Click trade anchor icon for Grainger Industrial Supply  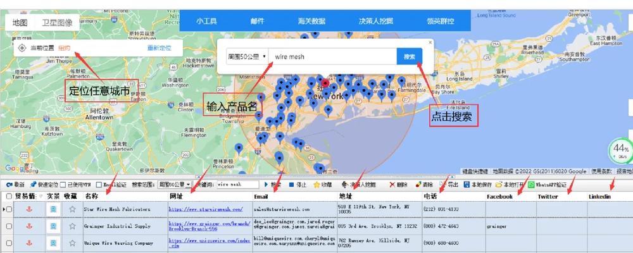[x=29, y=226]
